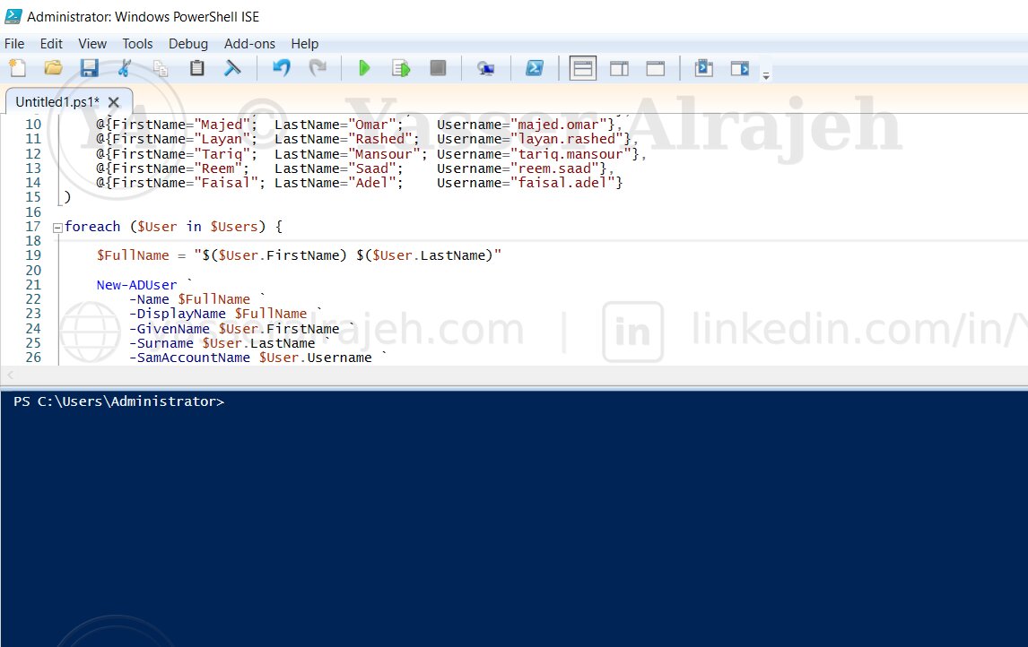Clear the console pane with the clear icon
Viewport: 1028px width, 647px height.
pos(232,68)
